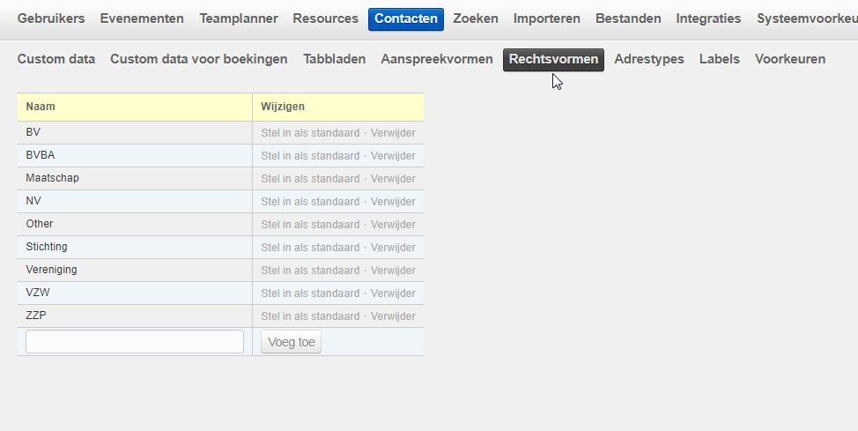Open Custom data voor boekingen tab
The image size is (858, 431).
[199, 59]
